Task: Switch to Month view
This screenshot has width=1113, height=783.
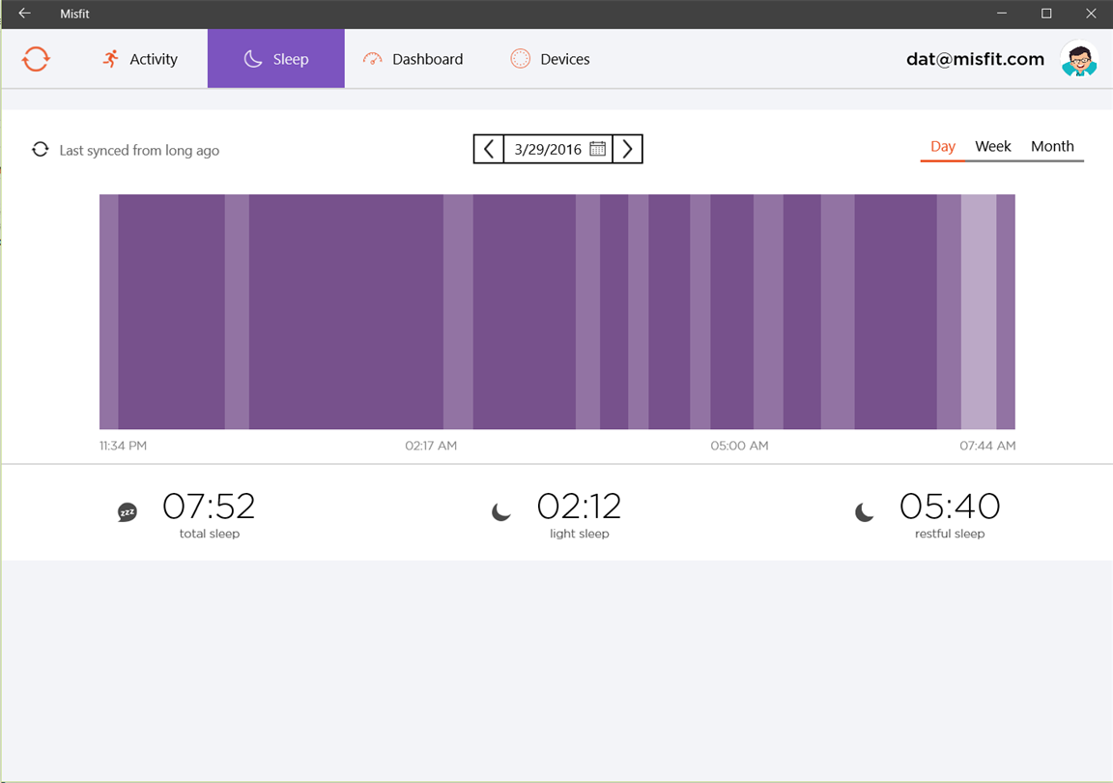Action: [1053, 146]
